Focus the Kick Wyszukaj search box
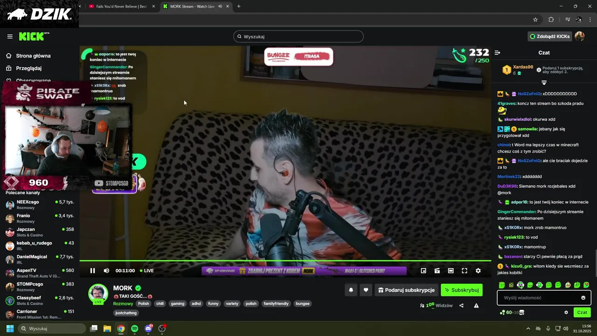Viewport: 597px width, 336px height. 298,36
